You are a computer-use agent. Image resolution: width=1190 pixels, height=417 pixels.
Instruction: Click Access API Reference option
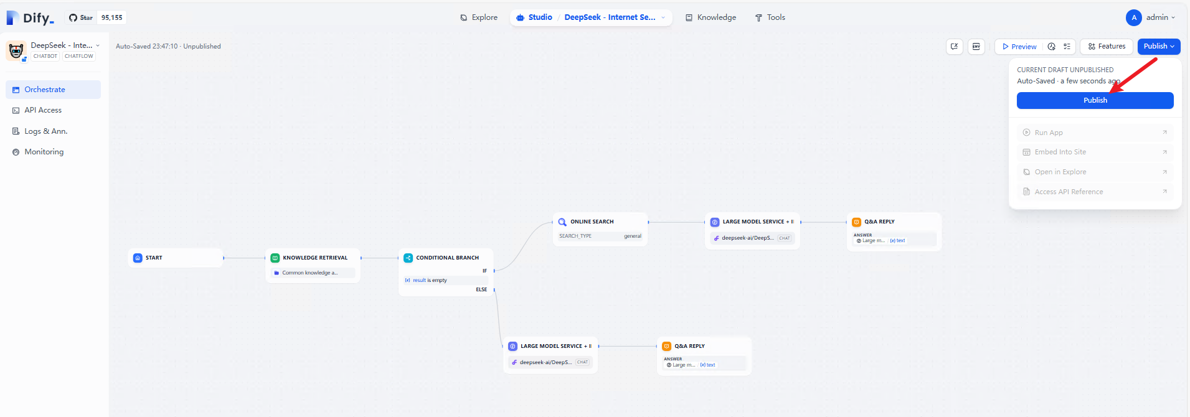[1095, 192]
